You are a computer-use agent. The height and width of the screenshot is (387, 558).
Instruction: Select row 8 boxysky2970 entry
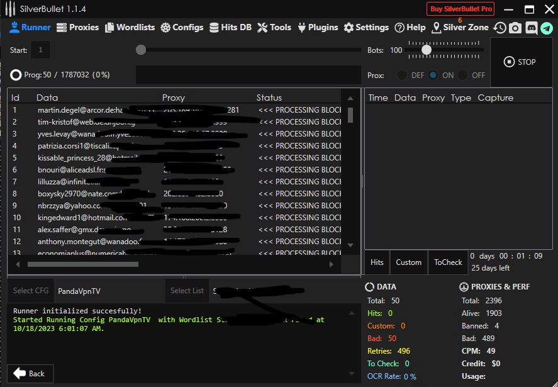(x=174, y=194)
